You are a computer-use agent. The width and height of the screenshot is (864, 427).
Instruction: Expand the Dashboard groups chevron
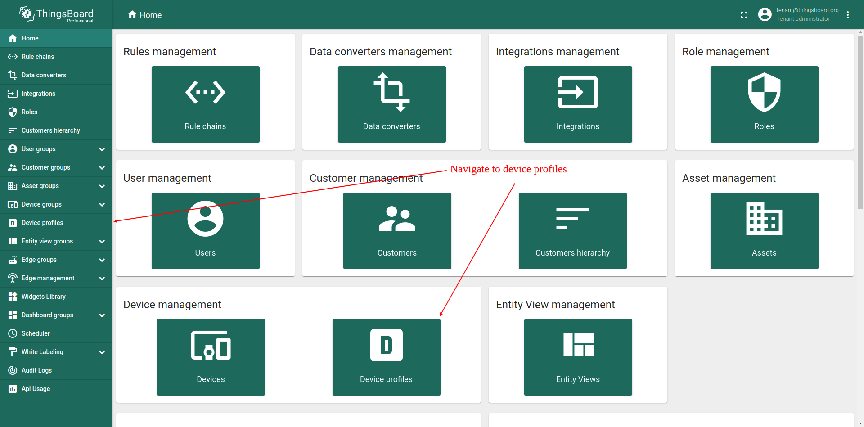click(102, 315)
